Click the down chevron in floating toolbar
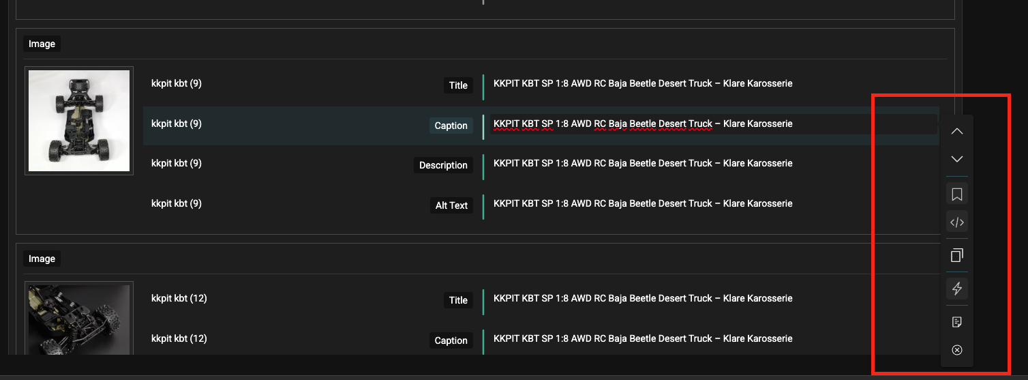Screen dimensions: 1028x380 956,159
